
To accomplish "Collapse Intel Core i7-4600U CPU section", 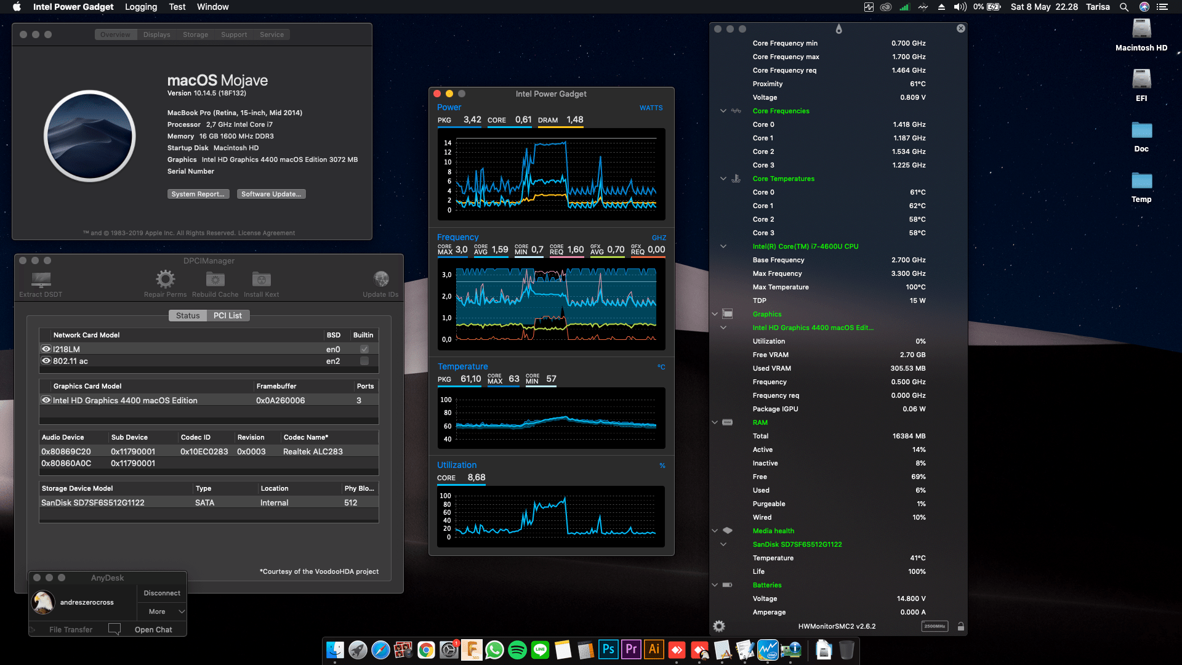I will pos(723,246).
